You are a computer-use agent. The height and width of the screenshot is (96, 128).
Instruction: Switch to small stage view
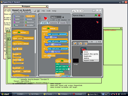pos(94,10)
